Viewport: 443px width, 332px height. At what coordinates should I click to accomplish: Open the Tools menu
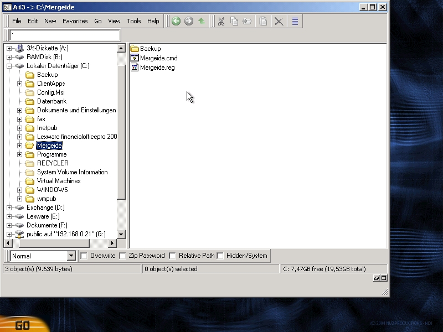pos(134,21)
